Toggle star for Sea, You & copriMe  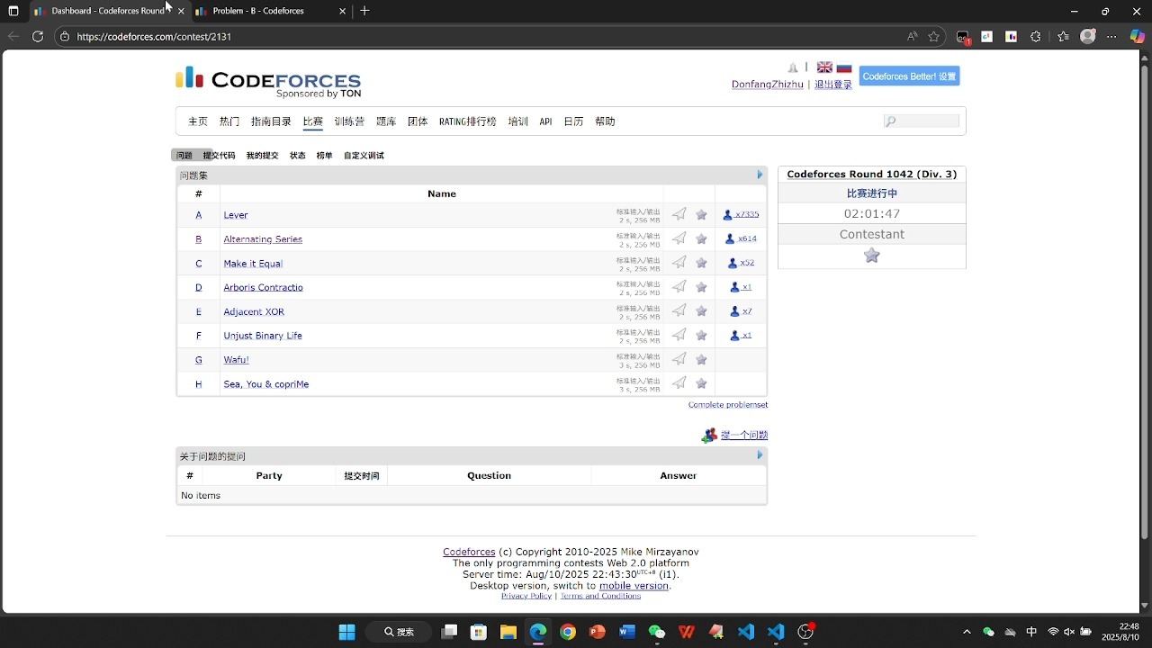(702, 383)
